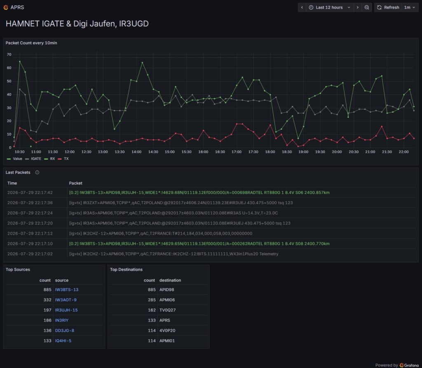The height and width of the screenshot is (368, 422).
Task: Click the count 285 for APMI06
Action: pos(152,300)
